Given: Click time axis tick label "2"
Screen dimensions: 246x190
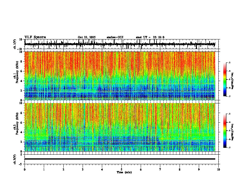Looking at the screenshot, I should (63, 170).
